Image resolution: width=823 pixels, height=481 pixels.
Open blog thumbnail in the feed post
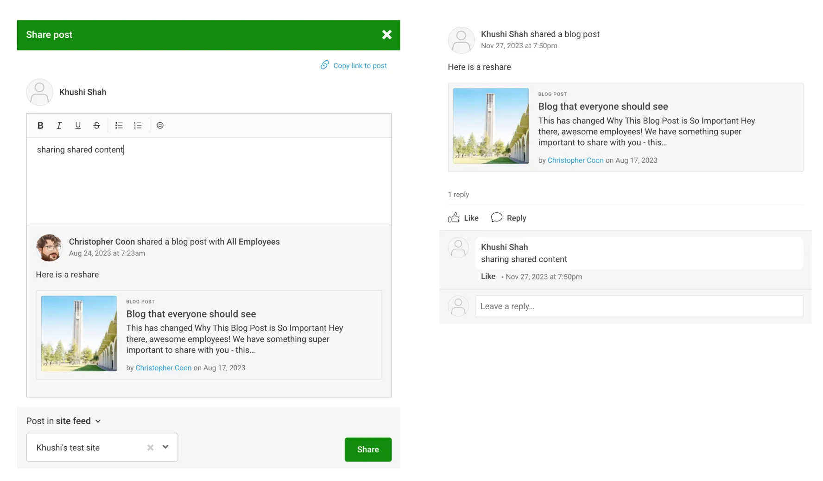pos(491,126)
